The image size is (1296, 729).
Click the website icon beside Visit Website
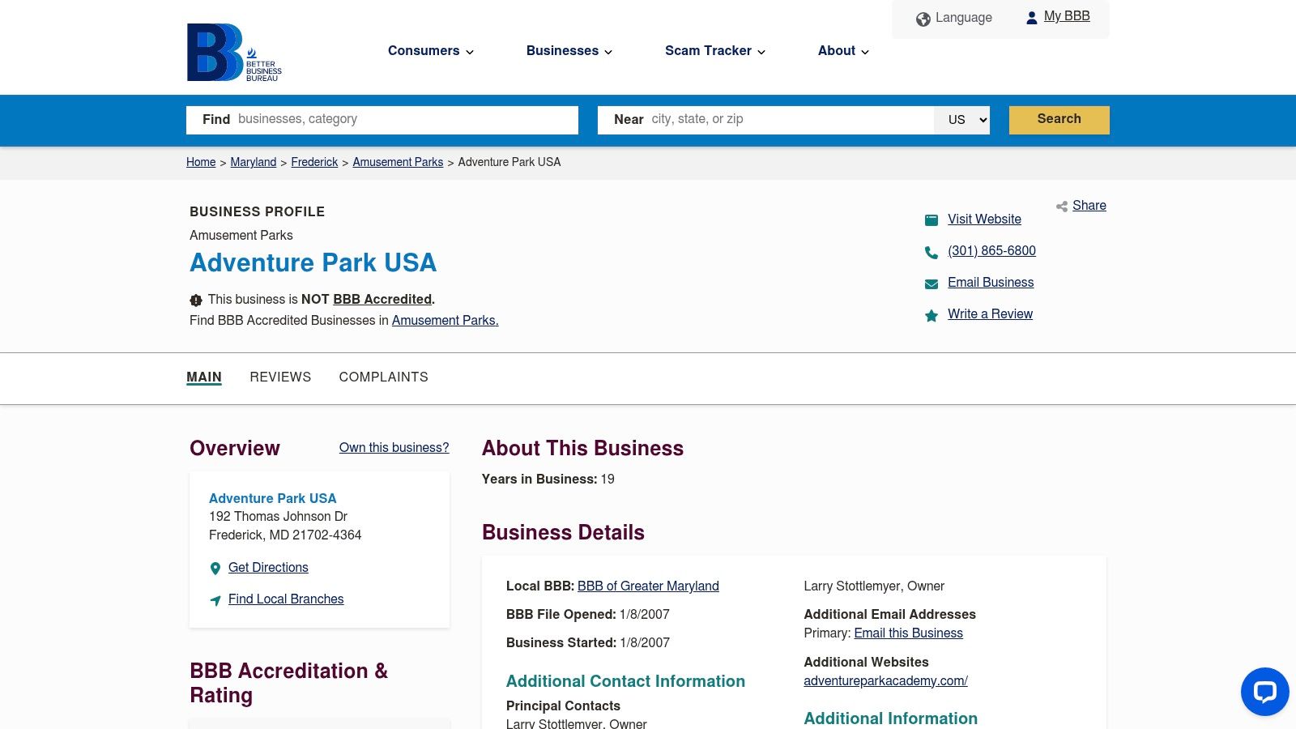coord(932,220)
